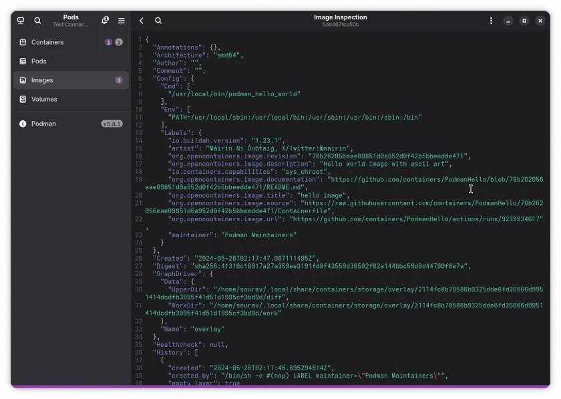Open the Volumes sidebar entry

(x=71, y=99)
